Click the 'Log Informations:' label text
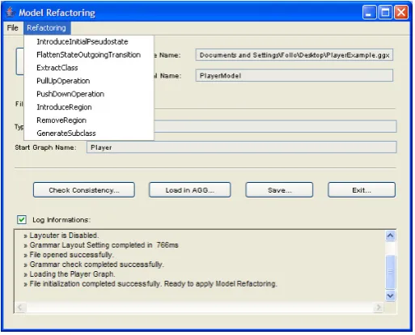 (x=61, y=220)
